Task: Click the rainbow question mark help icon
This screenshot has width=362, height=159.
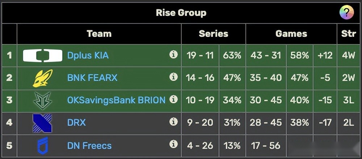Action: pos(346,12)
